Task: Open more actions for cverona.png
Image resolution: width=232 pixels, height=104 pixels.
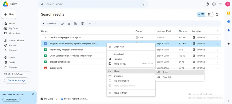Action: tap(217, 68)
